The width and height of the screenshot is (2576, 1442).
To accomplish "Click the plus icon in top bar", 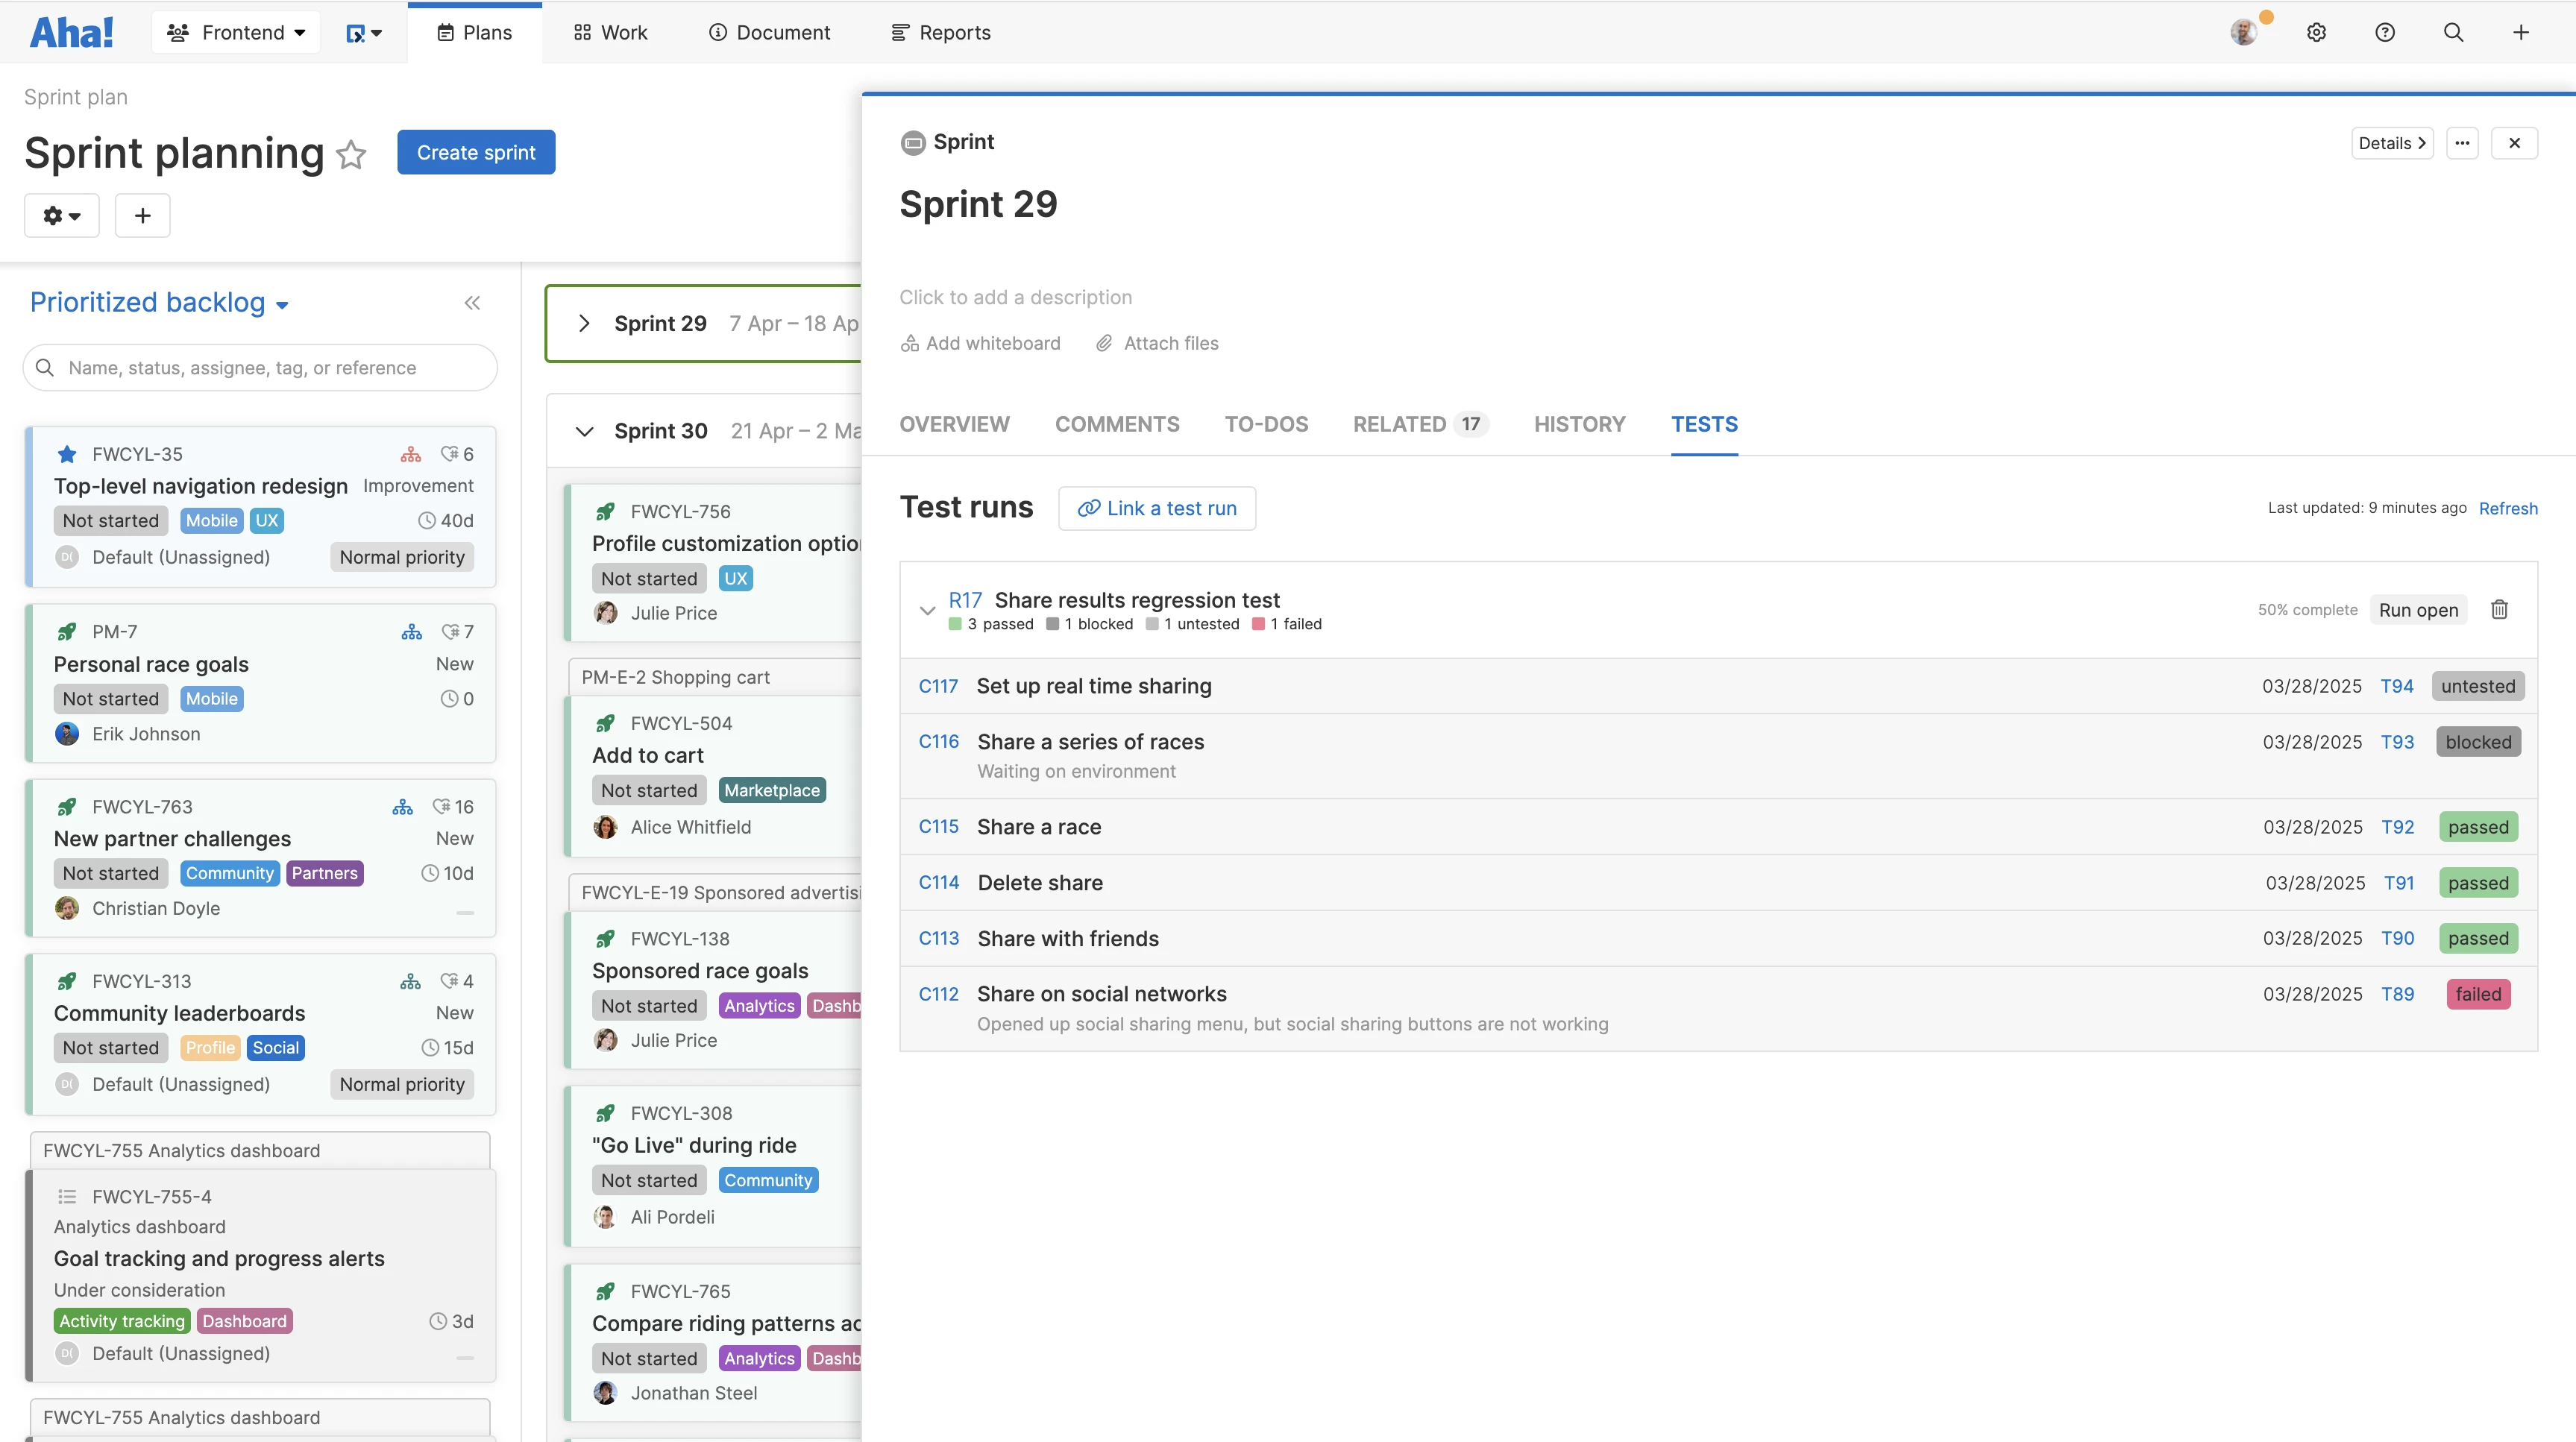I will coord(2520,32).
